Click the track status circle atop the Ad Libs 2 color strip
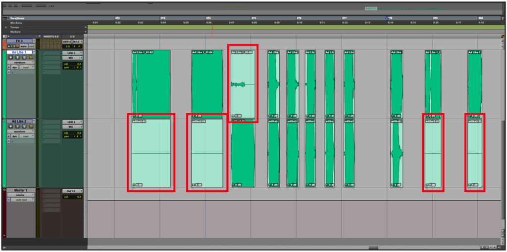The width and height of the screenshot is (507, 252). (4, 121)
